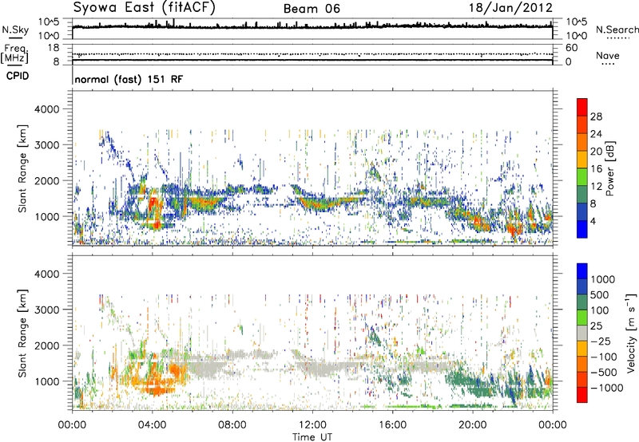
Task: Click the date '18/Jan/2012'
Action: 510,8
